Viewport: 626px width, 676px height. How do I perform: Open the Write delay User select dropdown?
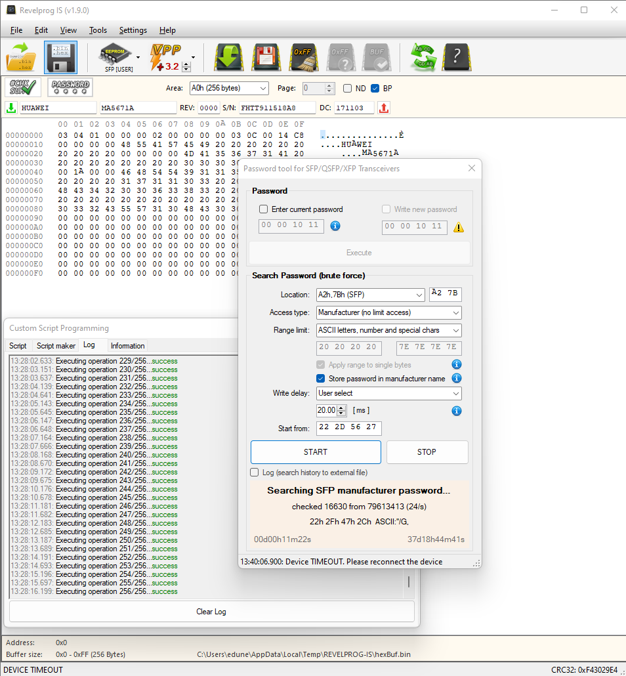[x=389, y=393]
